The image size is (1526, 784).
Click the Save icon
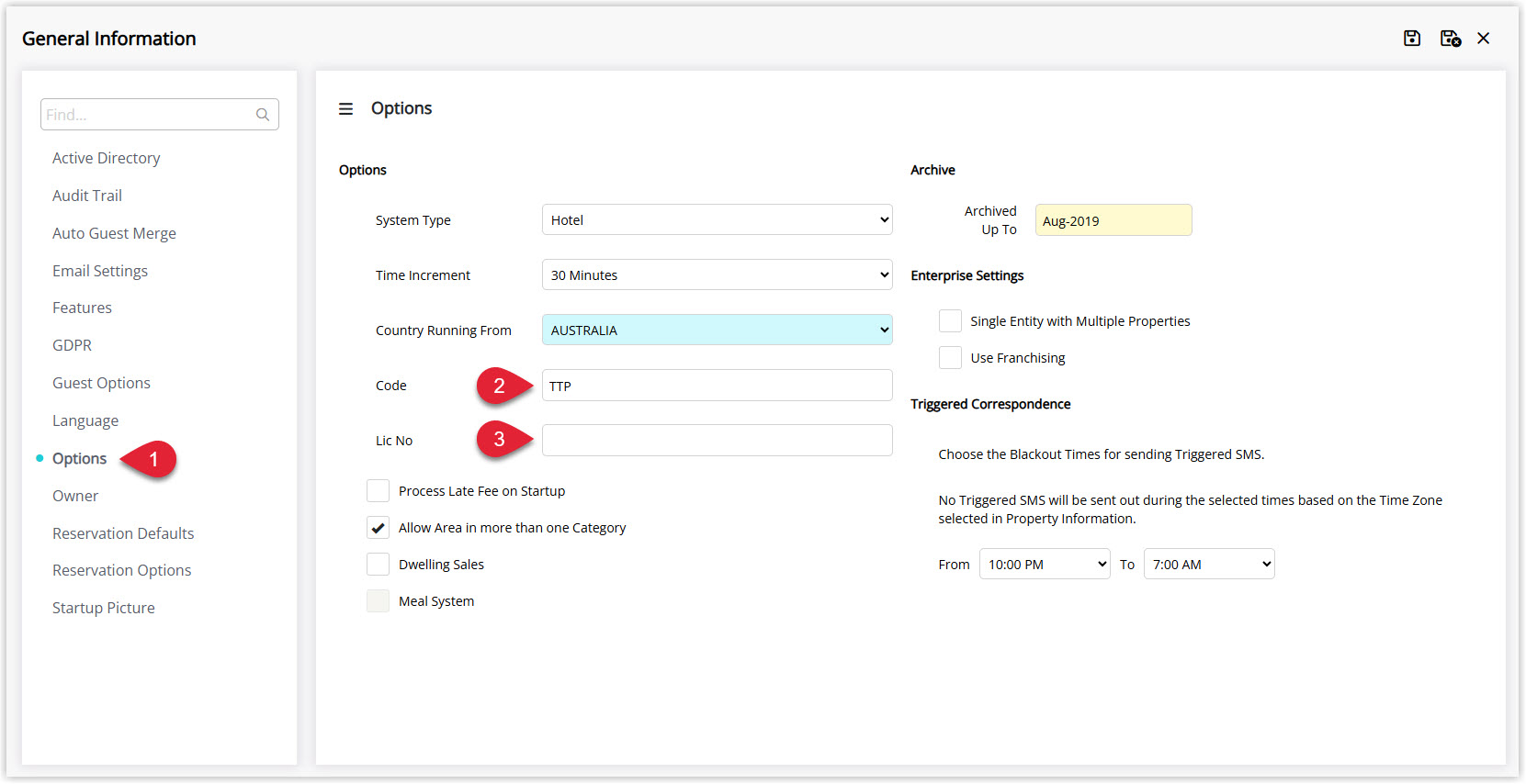(1412, 39)
